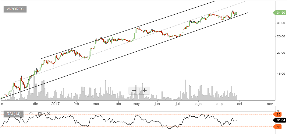Click the 15,00 price axis label
The height and width of the screenshot is (134, 287).
[281, 74]
